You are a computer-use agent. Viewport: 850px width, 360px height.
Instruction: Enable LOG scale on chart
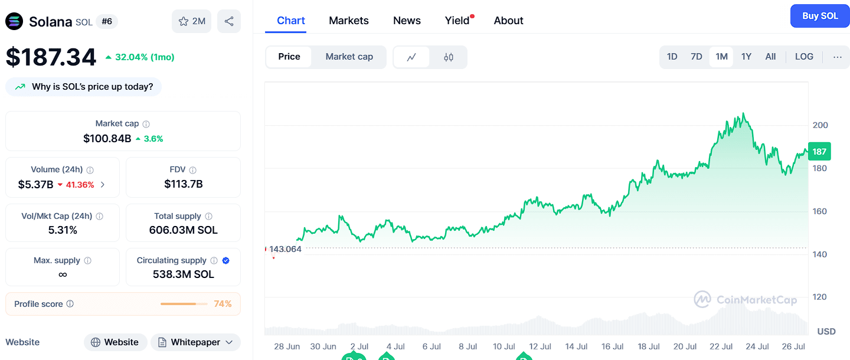[804, 57]
